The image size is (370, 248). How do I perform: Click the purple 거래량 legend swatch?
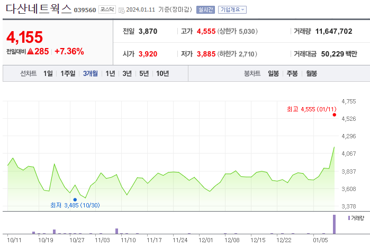(349, 218)
